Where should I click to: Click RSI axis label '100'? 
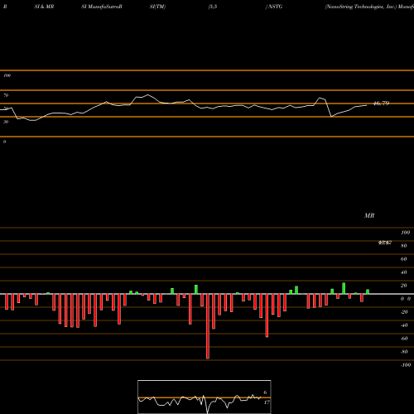(7, 75)
